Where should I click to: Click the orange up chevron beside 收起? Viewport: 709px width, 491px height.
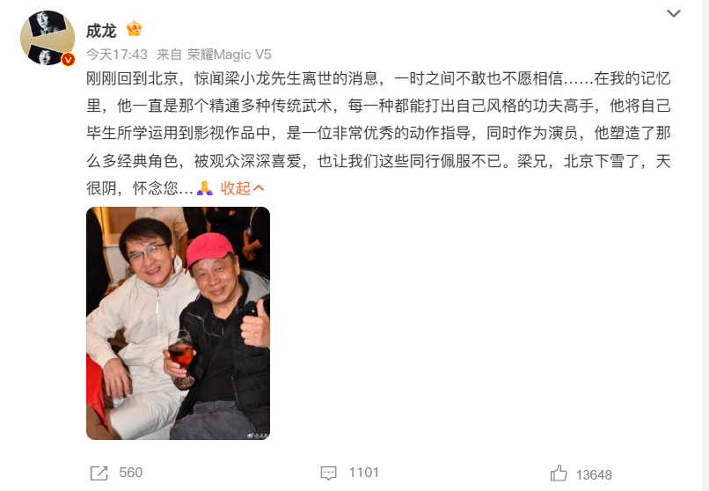(x=259, y=188)
